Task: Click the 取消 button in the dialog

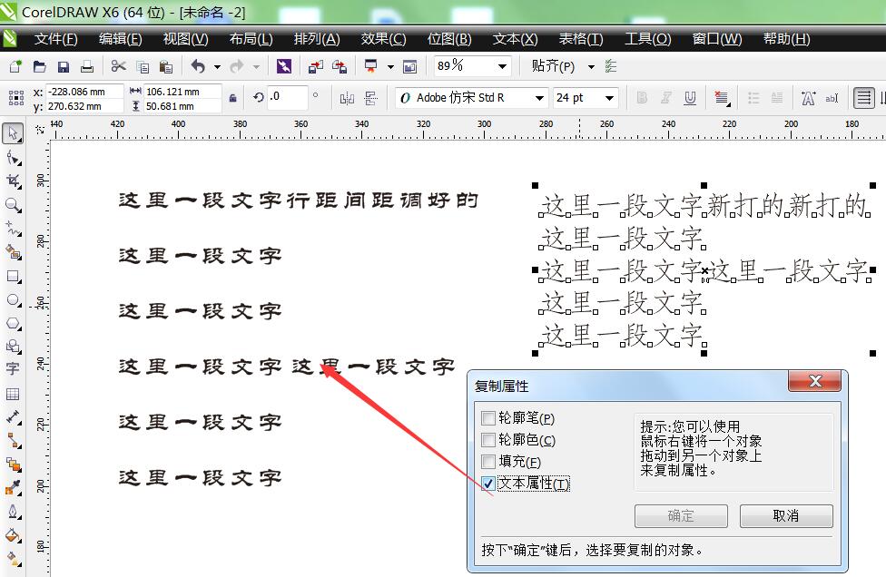Action: coord(786,515)
